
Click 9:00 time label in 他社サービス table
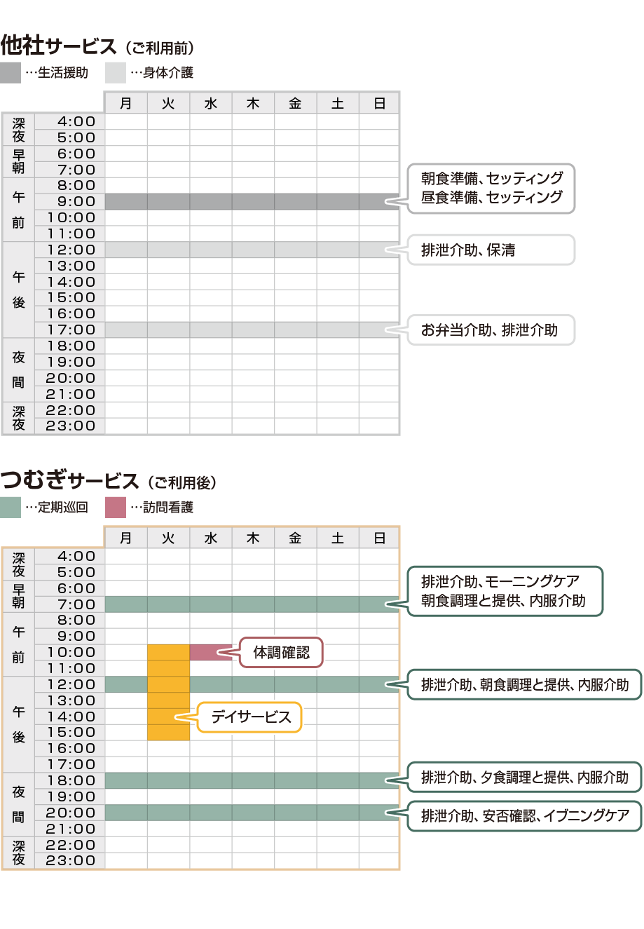(76, 202)
